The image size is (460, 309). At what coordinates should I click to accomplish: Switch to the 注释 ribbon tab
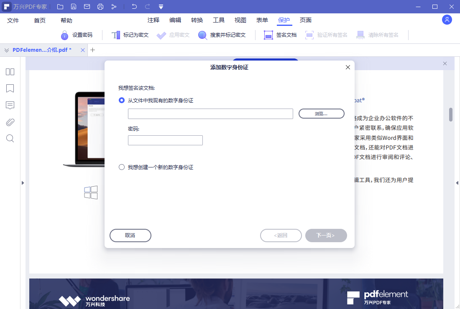(153, 20)
